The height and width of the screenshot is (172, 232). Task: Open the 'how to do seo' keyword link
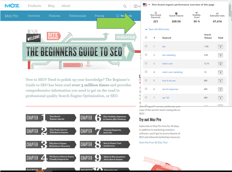169,81
